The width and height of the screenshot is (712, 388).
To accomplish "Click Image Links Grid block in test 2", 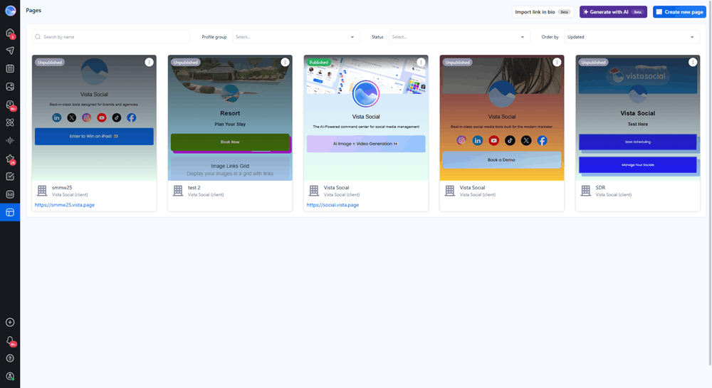I will click(x=230, y=169).
